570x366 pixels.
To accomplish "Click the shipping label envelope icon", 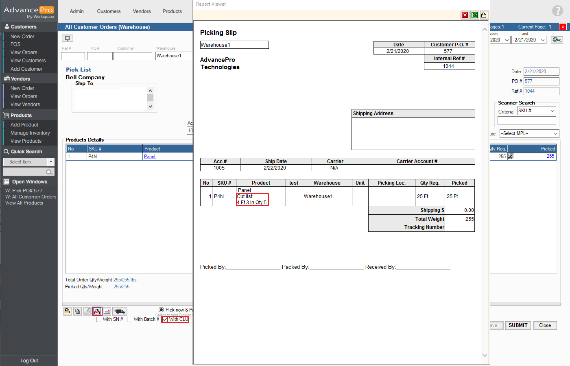I will click(x=107, y=312).
